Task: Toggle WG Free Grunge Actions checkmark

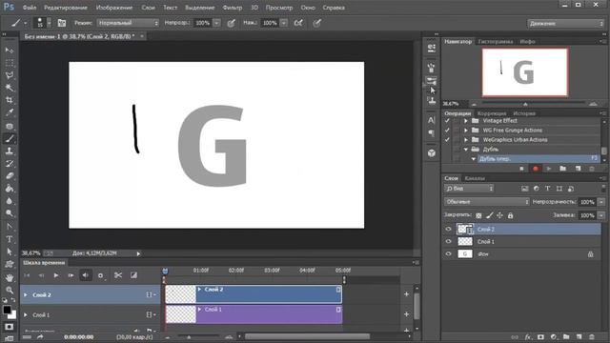Action: tap(447, 131)
